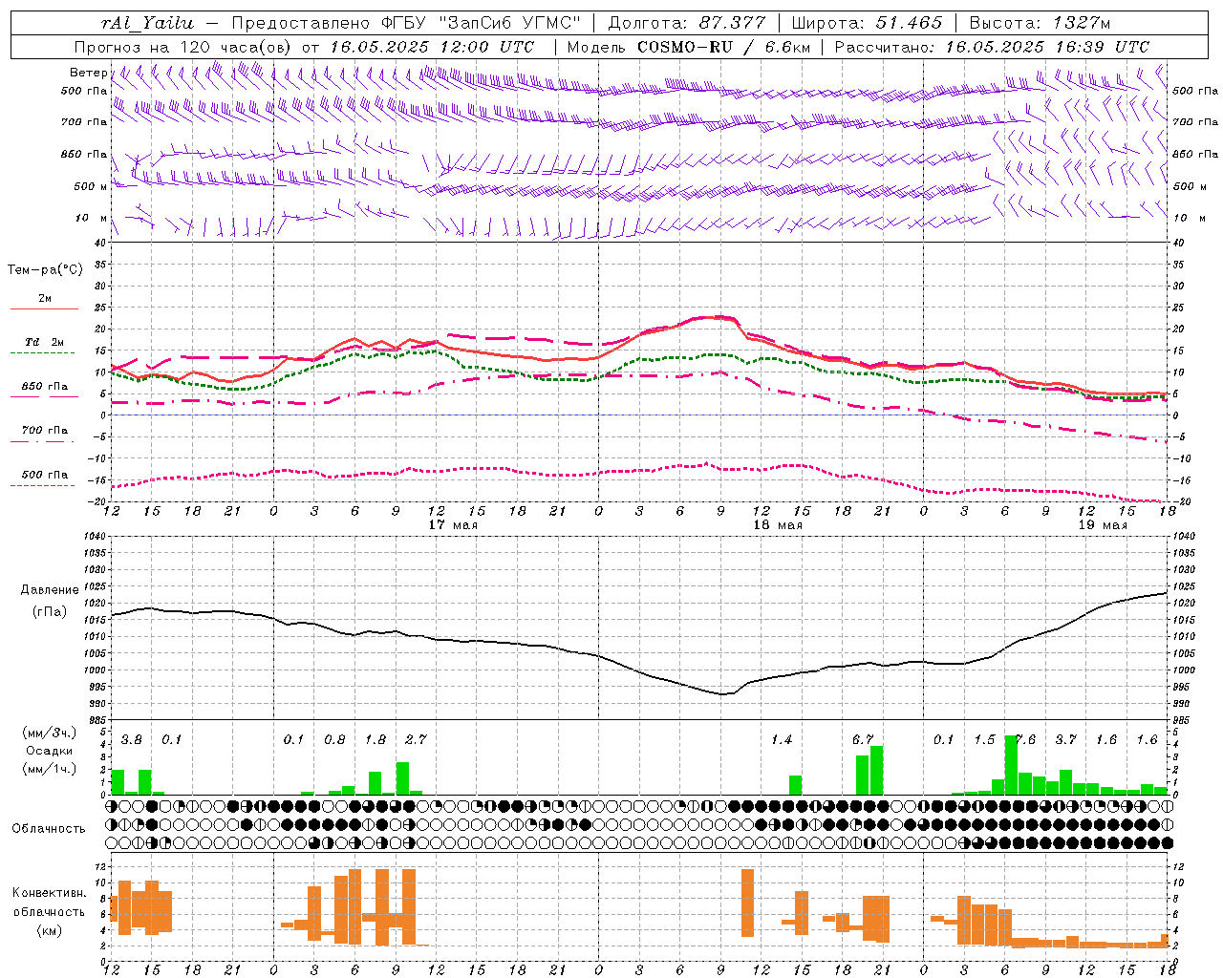Click the 'Тем-ра(°C)' temperature panel title
Image resolution: width=1223 pixels, height=978 pixels.
44,270
